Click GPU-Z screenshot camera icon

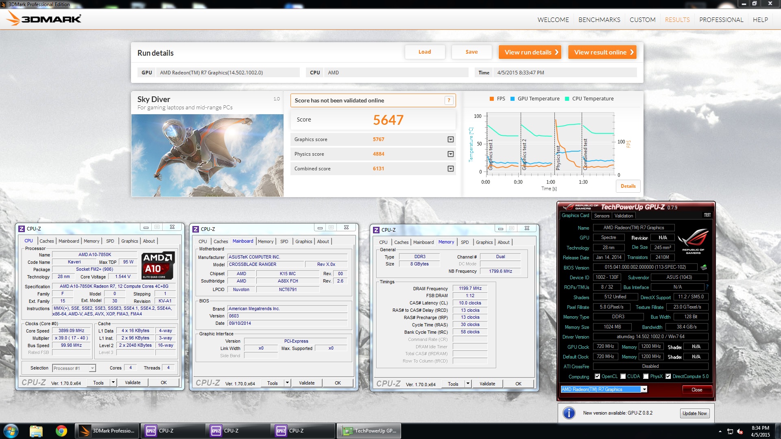707,215
